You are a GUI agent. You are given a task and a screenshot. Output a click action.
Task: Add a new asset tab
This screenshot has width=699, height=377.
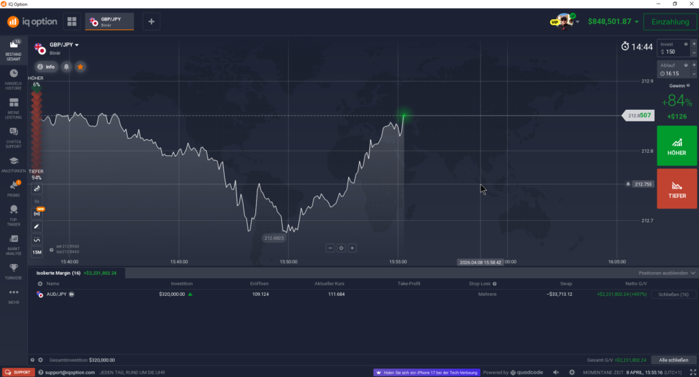click(x=152, y=22)
